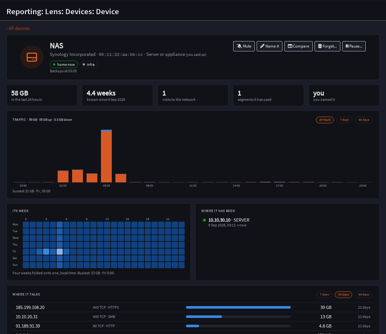Click the pencil Name it button
Screen dimensions: 386x334
coord(270,46)
